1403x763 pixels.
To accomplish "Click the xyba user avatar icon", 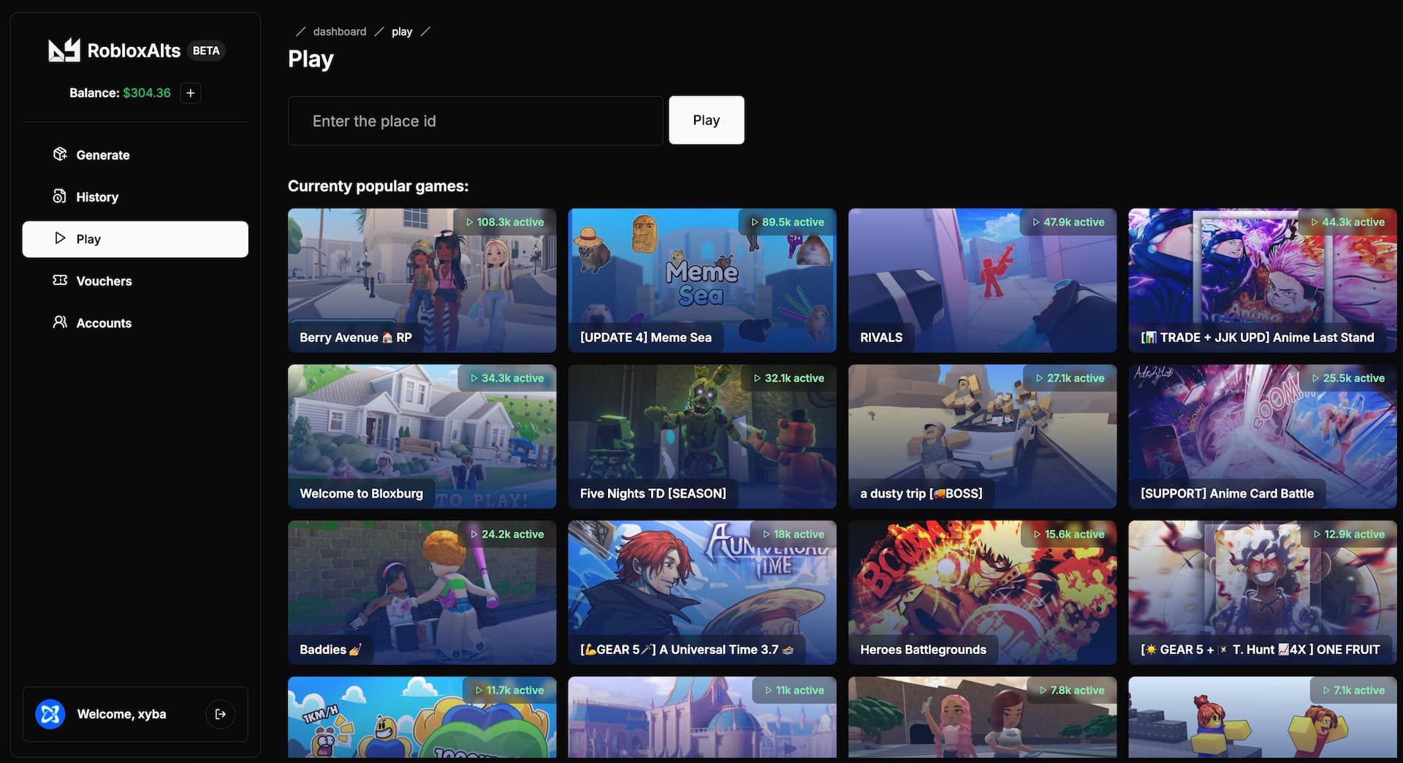I will (50, 714).
